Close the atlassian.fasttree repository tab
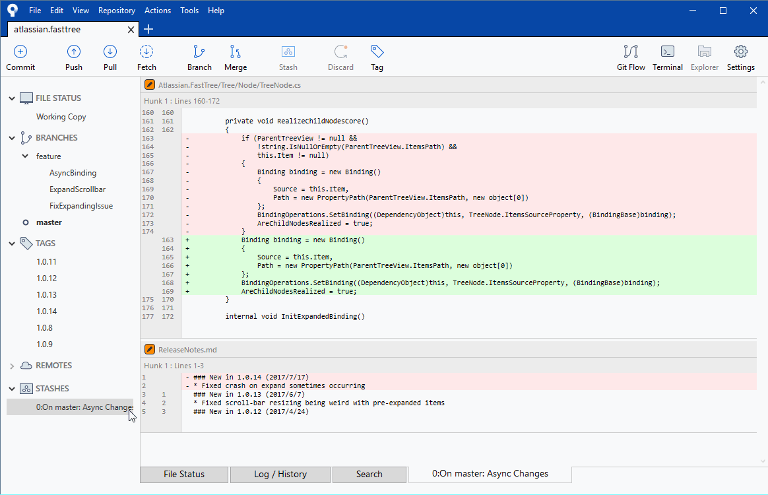768x495 pixels. [x=131, y=30]
